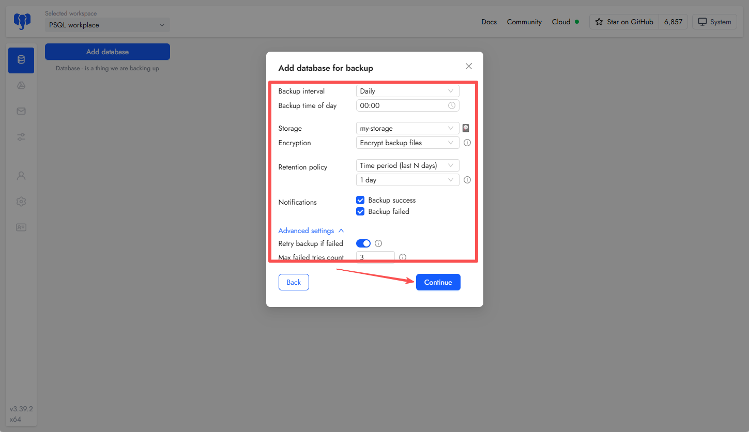This screenshot has width=749, height=432.
Task: Click the System theme button
Action: 714,22
